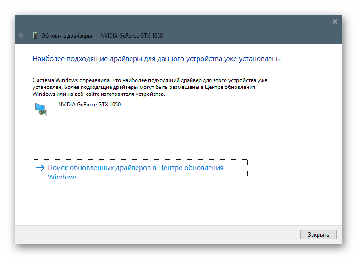Click the title text 'Обновить драйверы — NVIDIA GeForce GTX 1050'
This screenshot has width=357, height=259.
102,36
